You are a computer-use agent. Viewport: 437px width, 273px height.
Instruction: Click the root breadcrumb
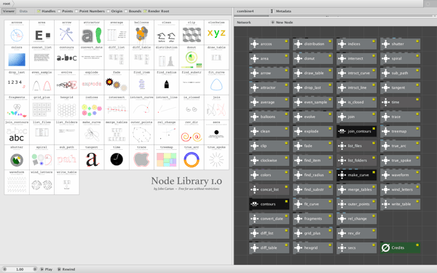point(7,4)
